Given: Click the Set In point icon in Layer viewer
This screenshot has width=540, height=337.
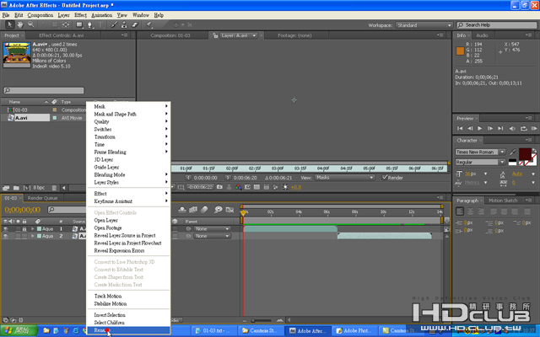Looking at the screenshot, I should pos(188,178).
